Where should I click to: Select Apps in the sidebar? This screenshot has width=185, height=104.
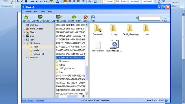(x=32, y=40)
